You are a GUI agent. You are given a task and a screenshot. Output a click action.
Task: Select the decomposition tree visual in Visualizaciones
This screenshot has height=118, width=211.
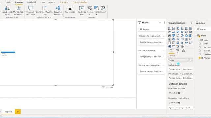pos(169,46)
